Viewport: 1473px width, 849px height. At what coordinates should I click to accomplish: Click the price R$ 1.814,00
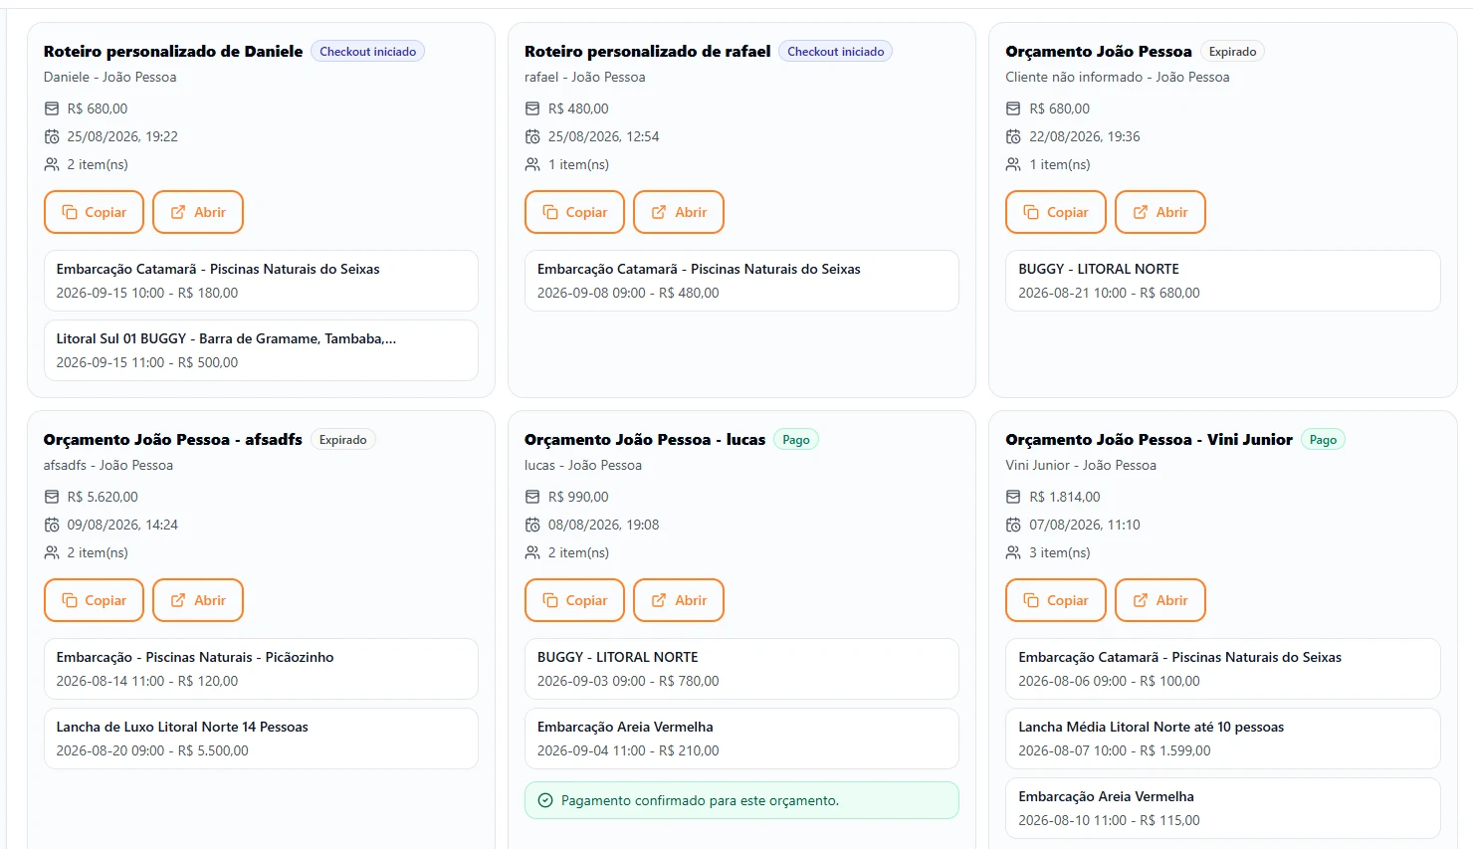1065,497
